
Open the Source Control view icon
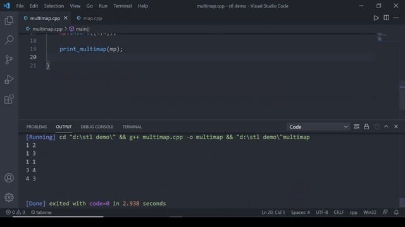click(9, 60)
